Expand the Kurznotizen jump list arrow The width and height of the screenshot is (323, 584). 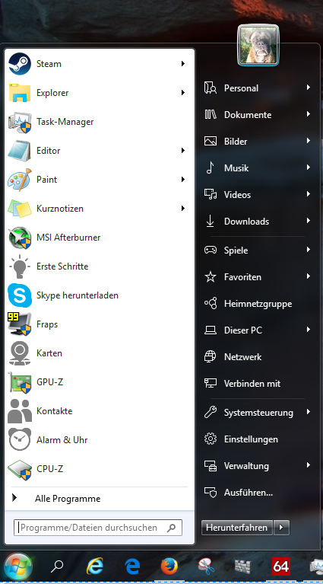tap(183, 208)
